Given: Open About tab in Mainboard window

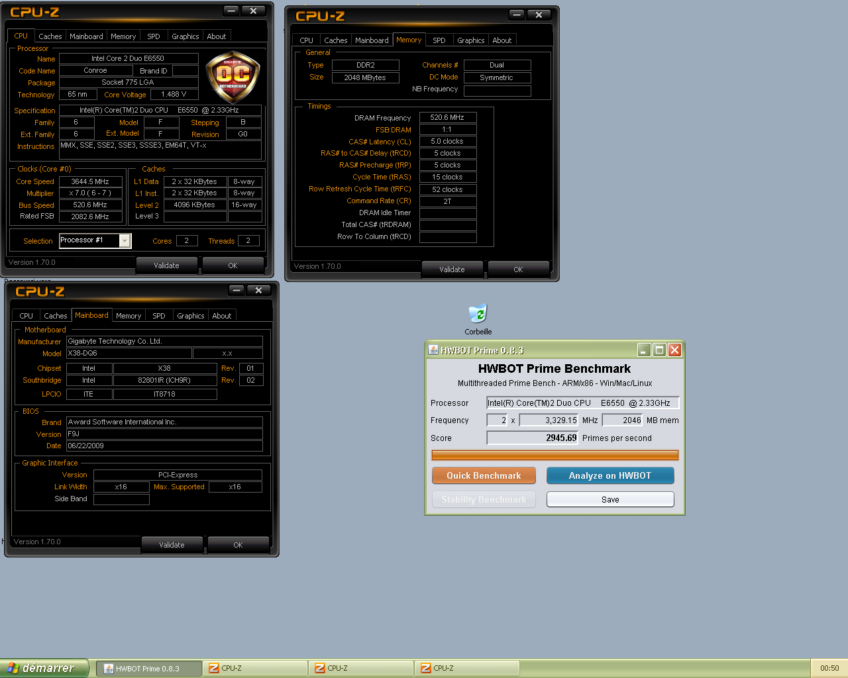Looking at the screenshot, I should (x=222, y=316).
